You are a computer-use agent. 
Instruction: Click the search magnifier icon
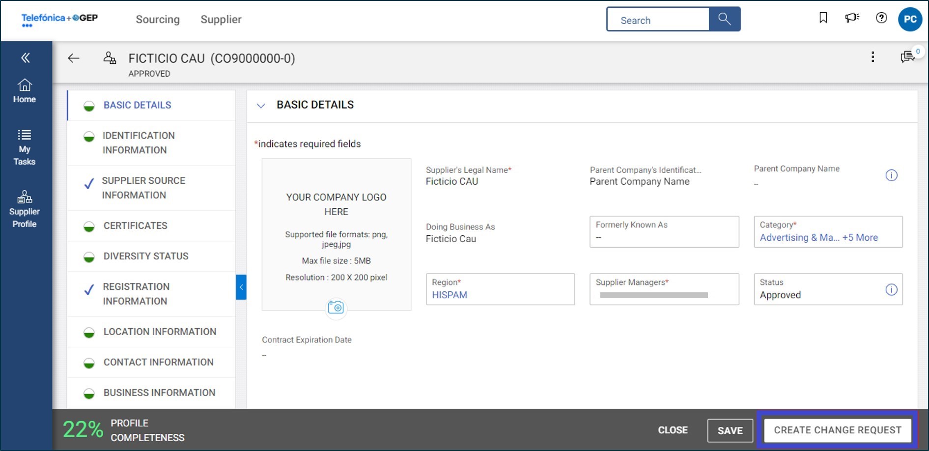coord(725,19)
